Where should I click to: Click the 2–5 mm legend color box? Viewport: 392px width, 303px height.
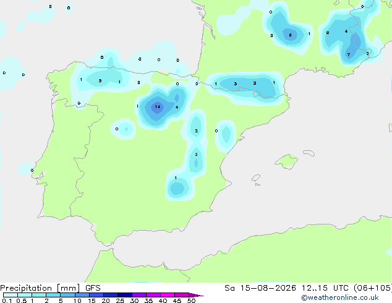click(53, 295)
